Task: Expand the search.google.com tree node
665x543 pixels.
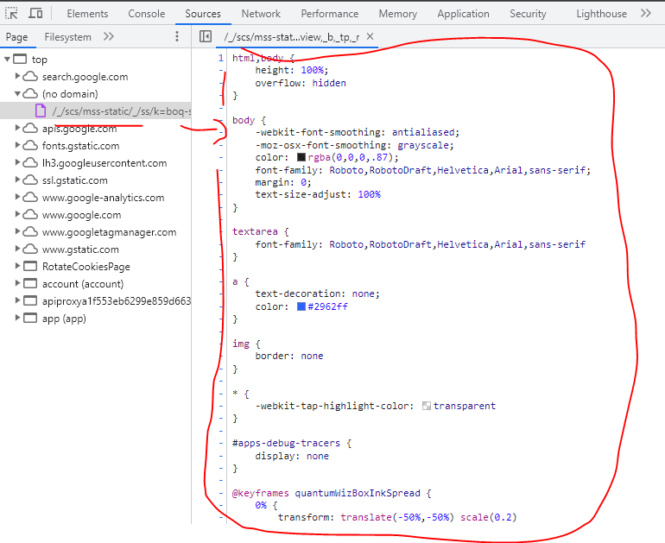Action: click(18, 77)
